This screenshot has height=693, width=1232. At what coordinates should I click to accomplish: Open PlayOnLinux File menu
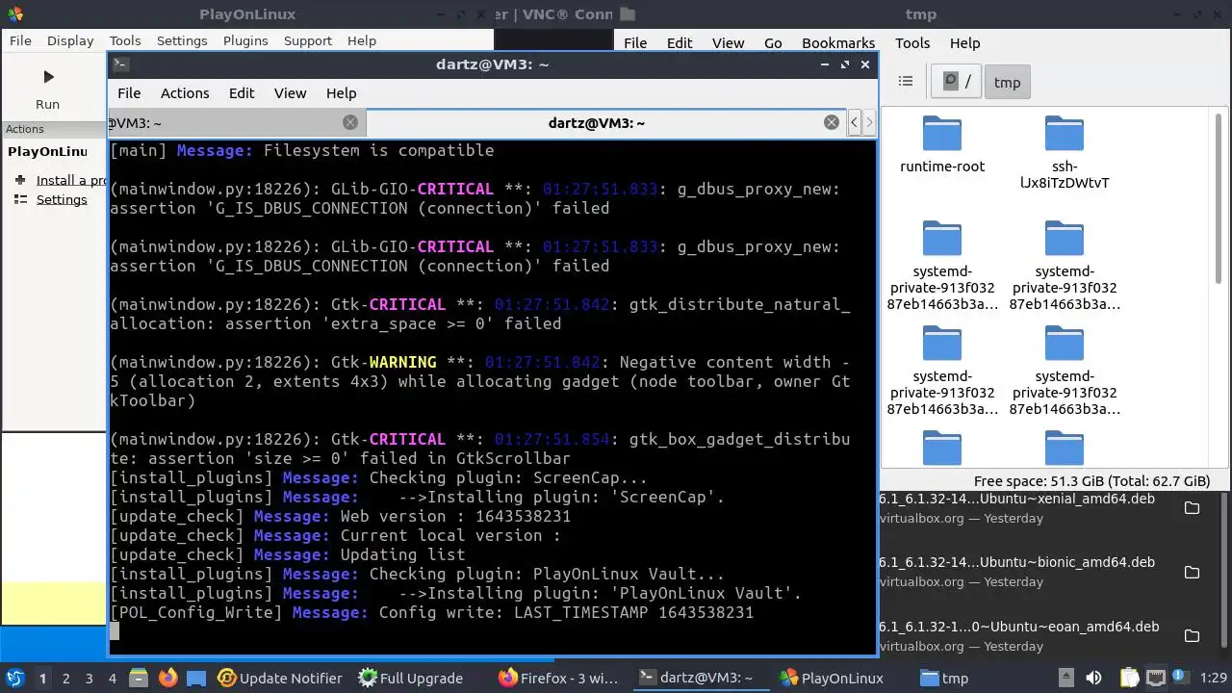20,40
